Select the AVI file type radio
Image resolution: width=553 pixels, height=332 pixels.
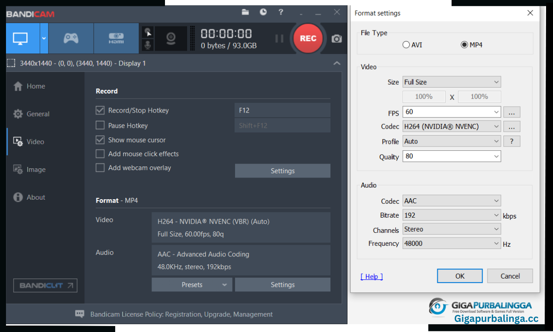click(x=406, y=45)
